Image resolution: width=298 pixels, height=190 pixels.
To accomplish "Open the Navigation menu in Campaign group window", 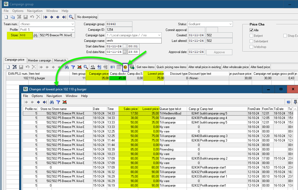I will point(35,11).
